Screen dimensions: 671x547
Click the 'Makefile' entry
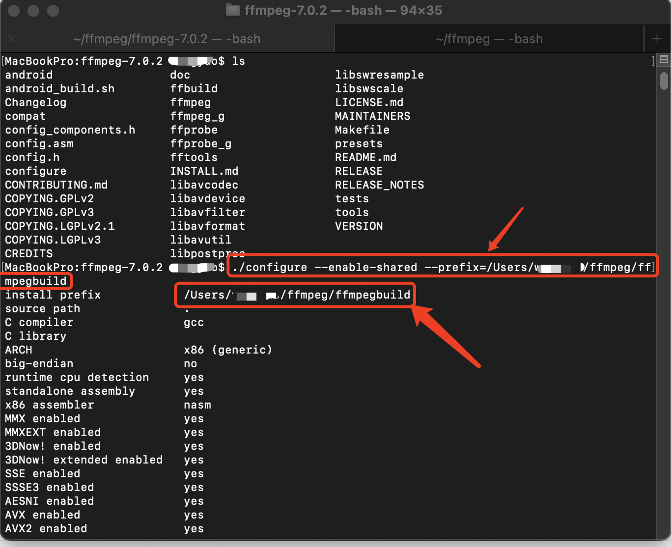[x=363, y=130]
